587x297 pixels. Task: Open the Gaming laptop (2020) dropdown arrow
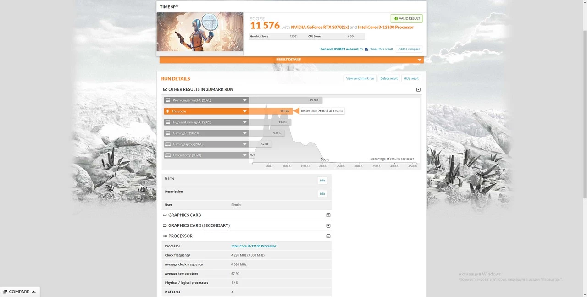tap(245, 144)
